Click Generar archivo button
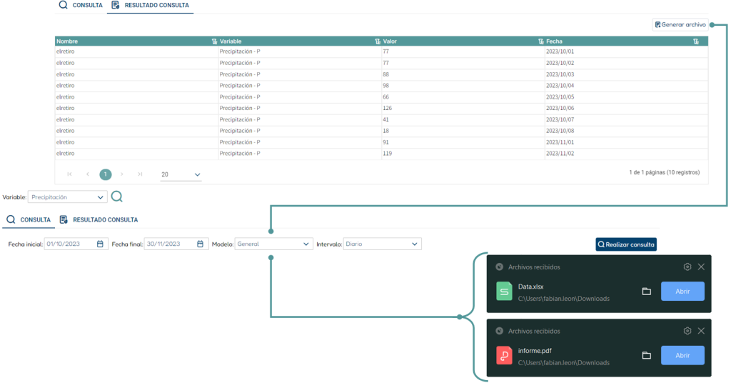This screenshot has height=383, width=731. click(680, 25)
